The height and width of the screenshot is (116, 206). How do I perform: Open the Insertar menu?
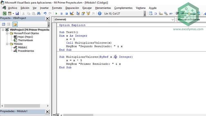[44, 8]
